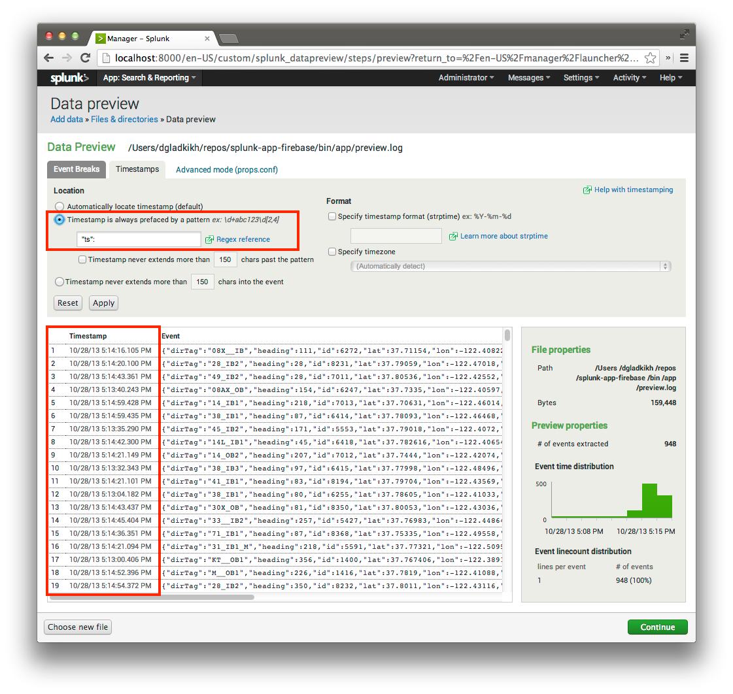Click the tall green bar in distribution chart
This screenshot has width=733, height=694.
click(649, 501)
